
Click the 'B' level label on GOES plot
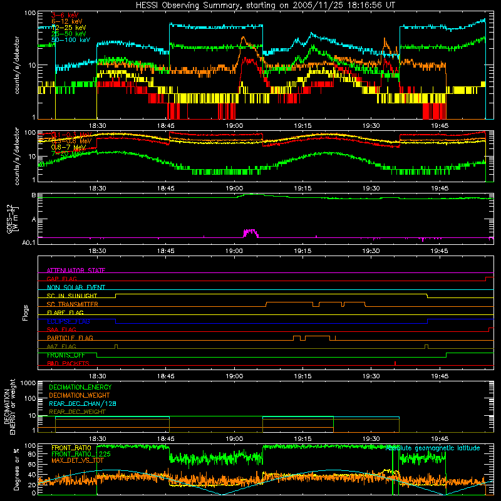pyautogui.click(x=34, y=195)
